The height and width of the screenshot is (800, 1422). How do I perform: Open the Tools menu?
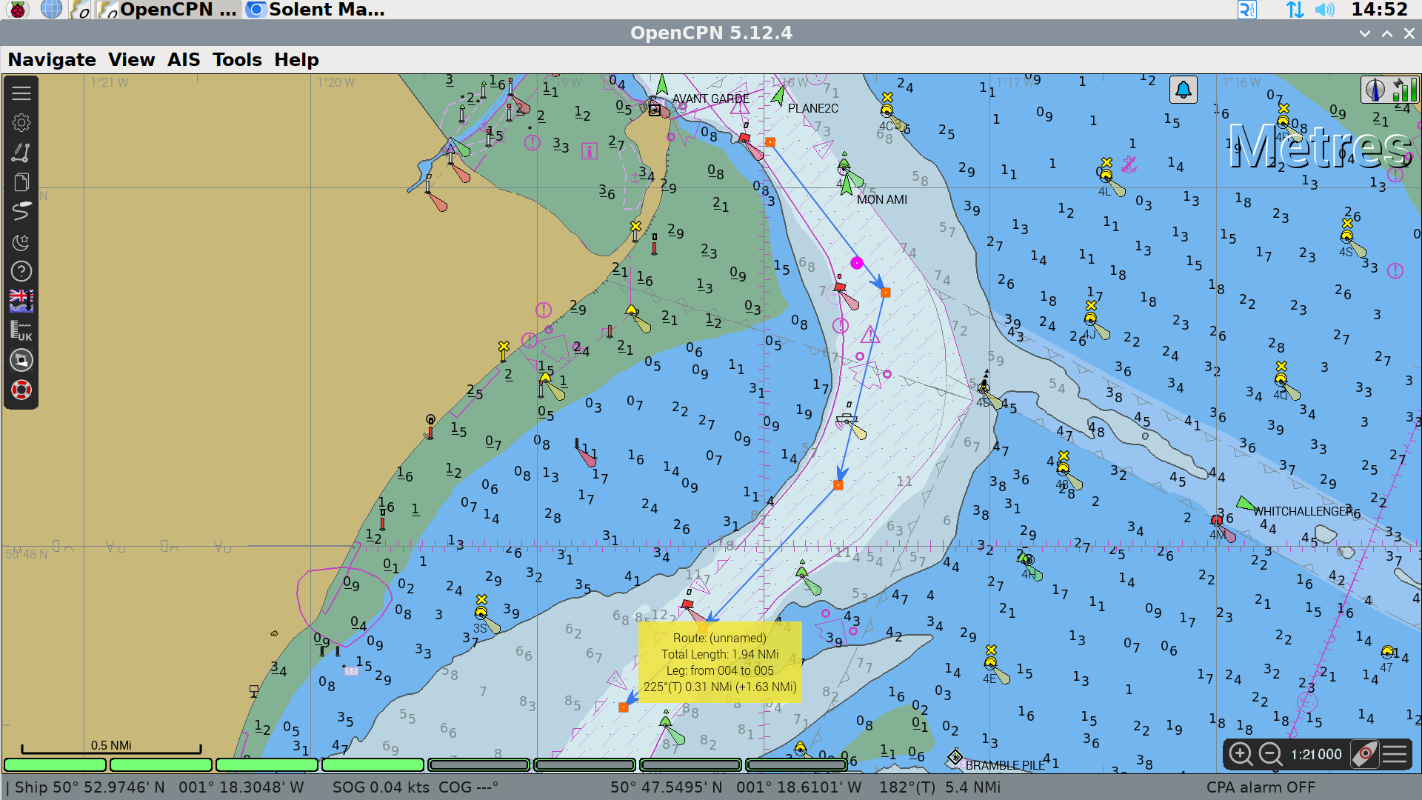pos(237,59)
